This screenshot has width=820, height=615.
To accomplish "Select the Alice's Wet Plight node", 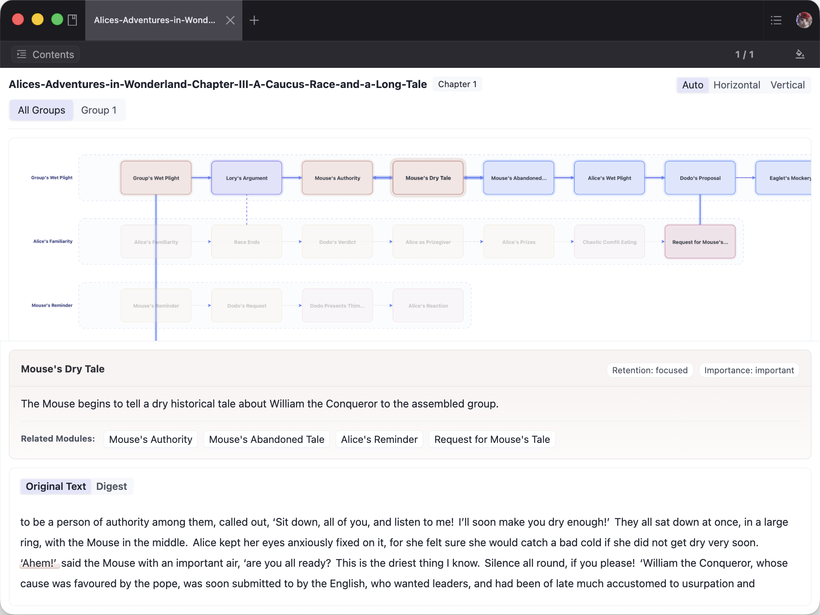I will [609, 178].
